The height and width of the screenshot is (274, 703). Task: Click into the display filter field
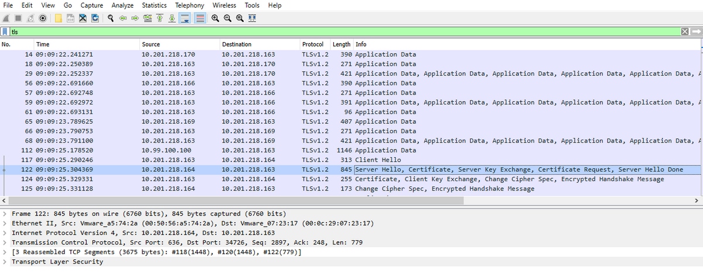click(344, 32)
